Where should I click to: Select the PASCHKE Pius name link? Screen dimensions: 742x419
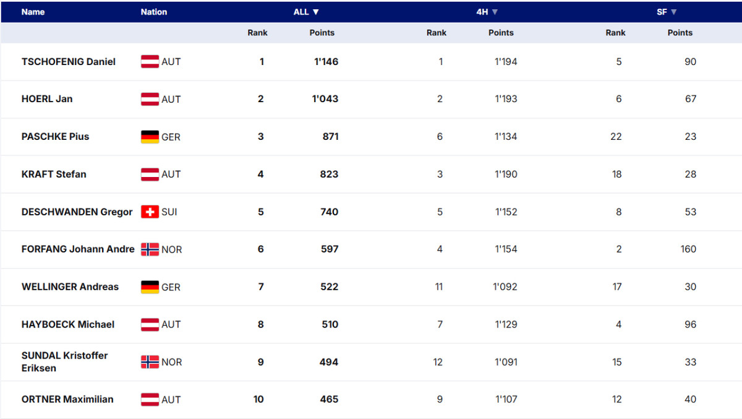click(55, 137)
